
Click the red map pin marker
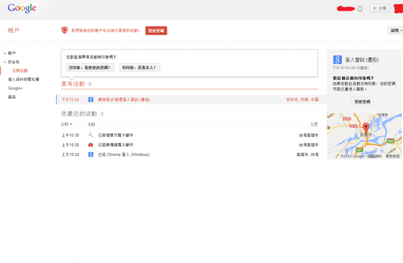pyautogui.click(x=366, y=127)
